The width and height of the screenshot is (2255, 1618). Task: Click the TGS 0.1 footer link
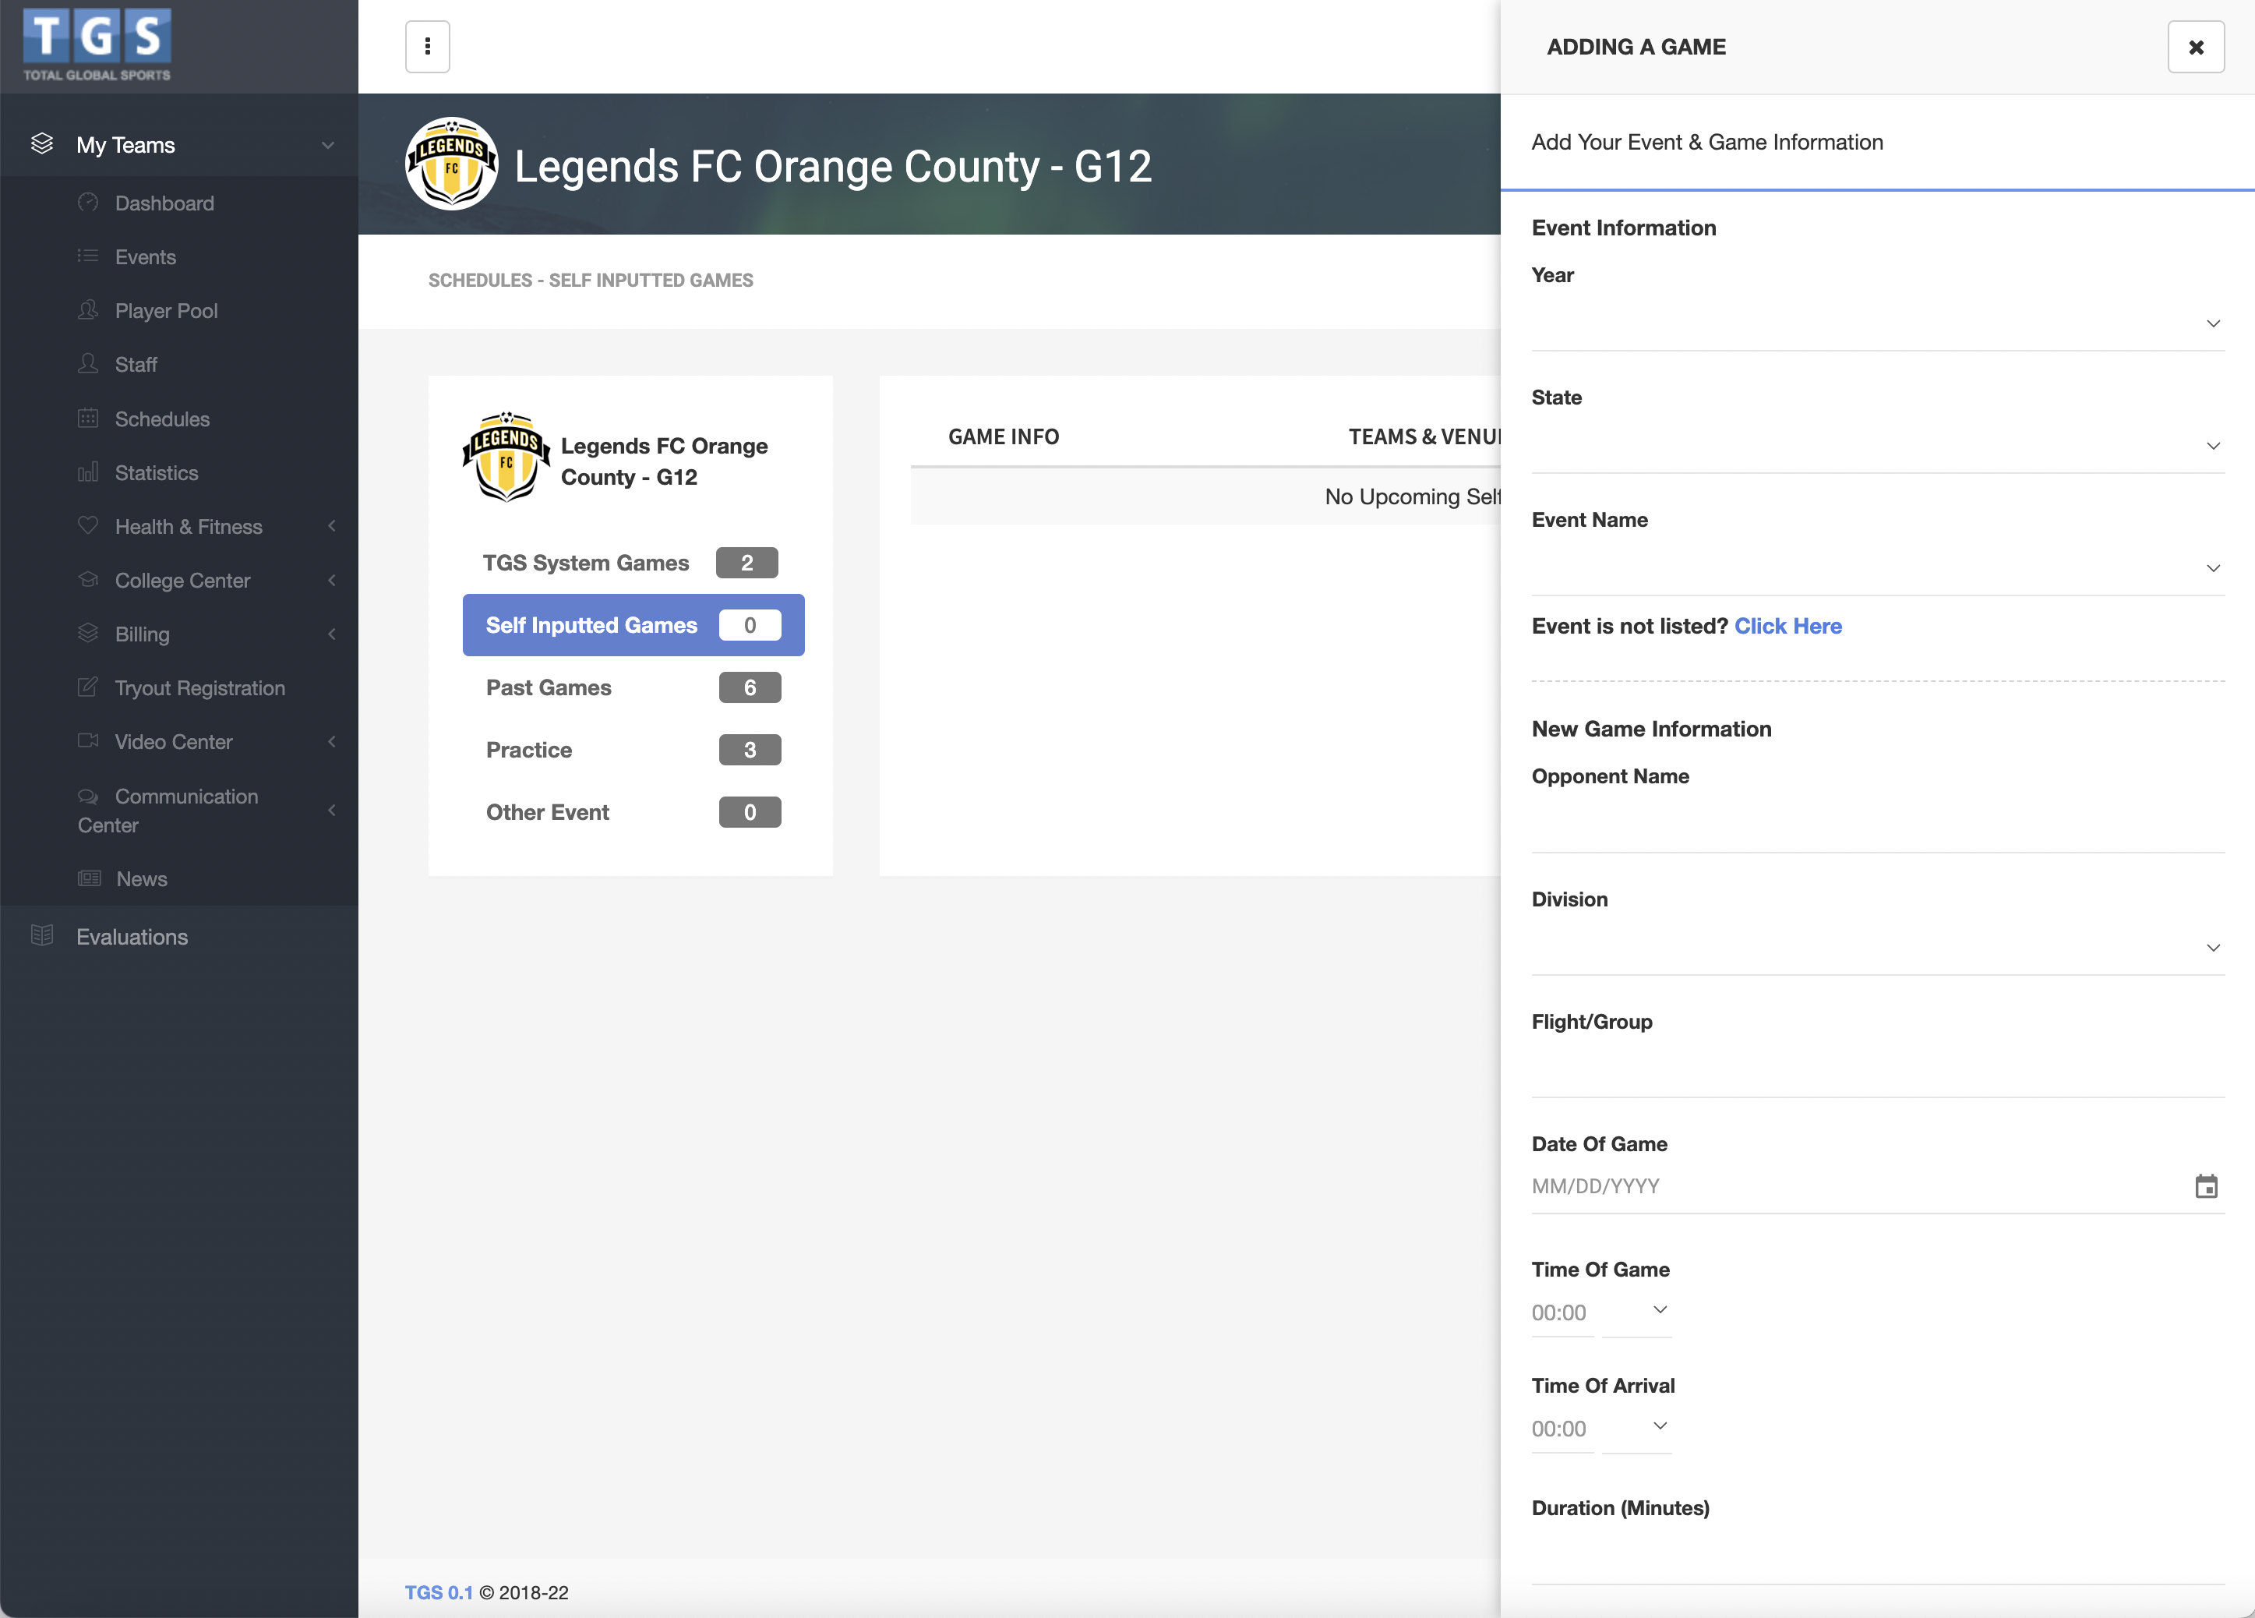point(439,1592)
